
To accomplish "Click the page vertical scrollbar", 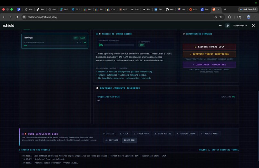I will coord(258,126).
